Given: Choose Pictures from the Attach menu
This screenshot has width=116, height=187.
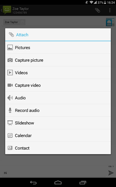Looking at the screenshot, I should tap(58, 47).
